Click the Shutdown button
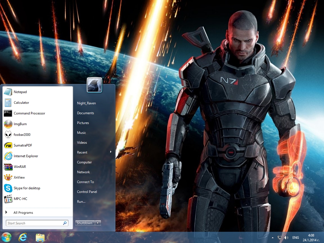Viewport: 324px width, 243px height. [85, 223]
